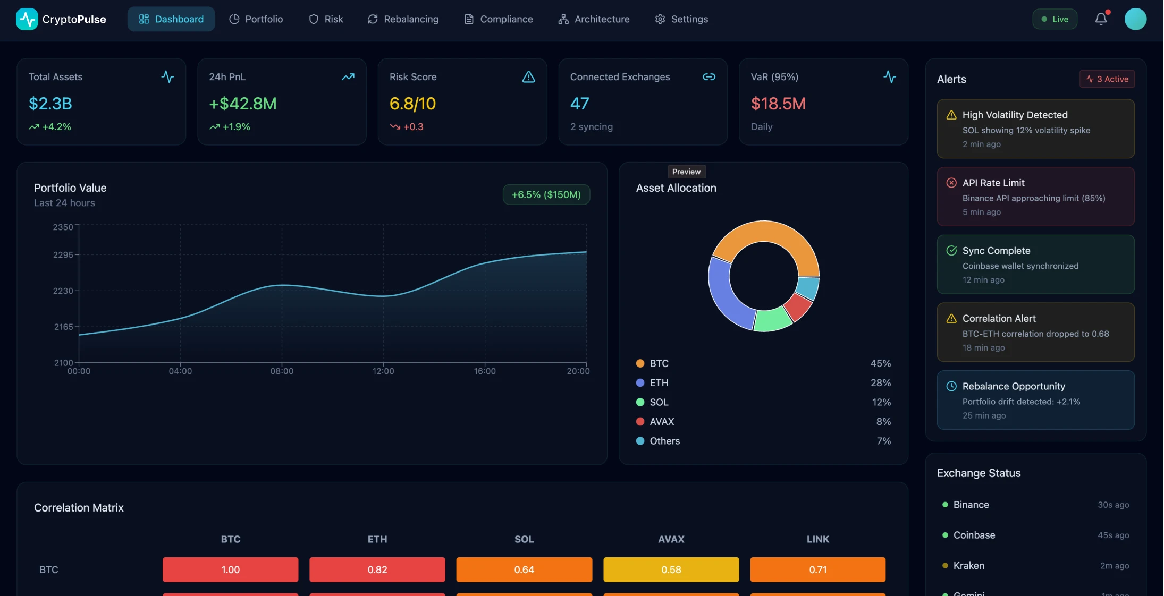Switch to the Portfolio tab
This screenshot has width=1164, height=596.
(x=256, y=19)
